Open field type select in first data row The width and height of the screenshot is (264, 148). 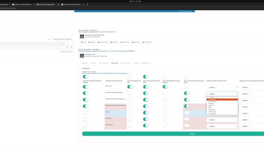tap(222, 88)
